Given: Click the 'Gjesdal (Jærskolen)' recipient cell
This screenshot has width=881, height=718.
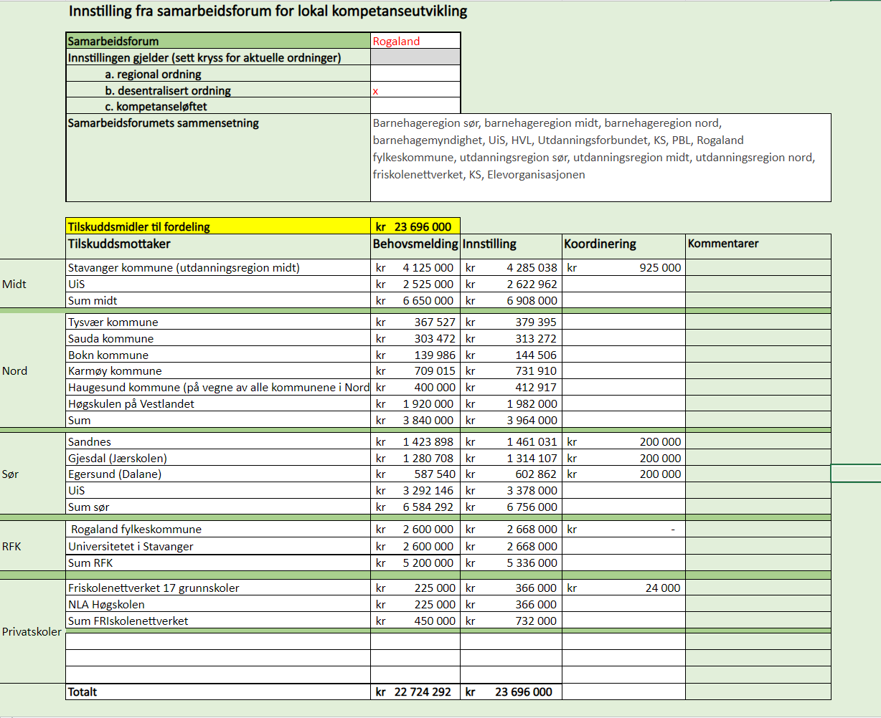Looking at the screenshot, I should pos(218,459).
